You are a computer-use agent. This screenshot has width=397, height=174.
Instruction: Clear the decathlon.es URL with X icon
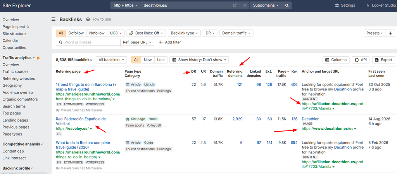(245, 5)
